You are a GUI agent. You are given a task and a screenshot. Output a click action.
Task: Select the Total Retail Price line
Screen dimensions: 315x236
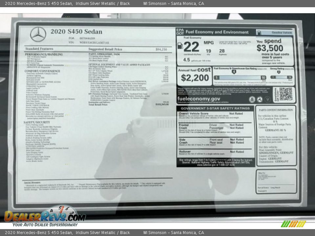(x=129, y=105)
